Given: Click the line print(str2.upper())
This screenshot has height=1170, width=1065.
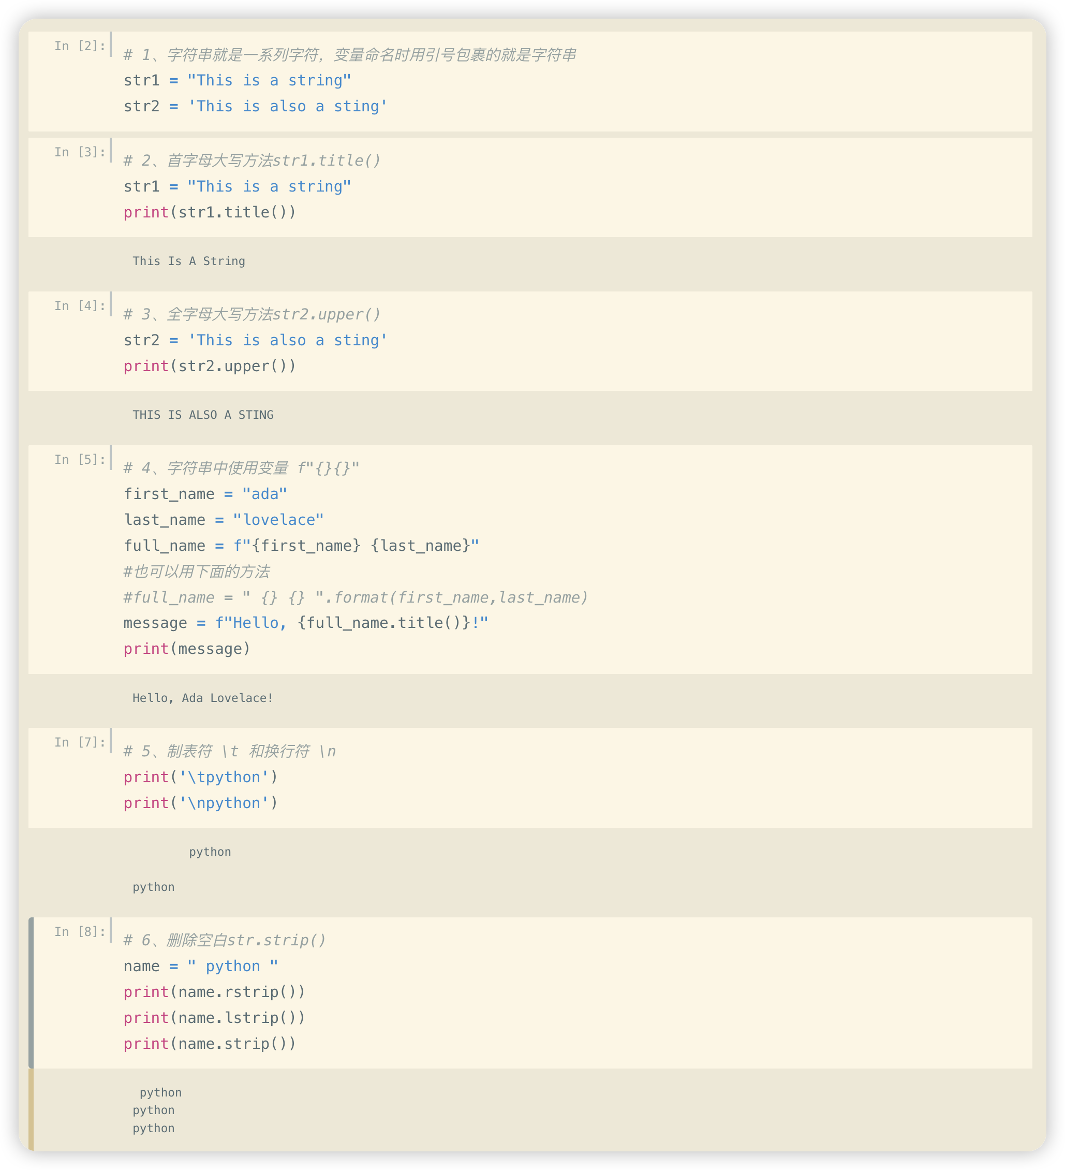Looking at the screenshot, I should [210, 366].
